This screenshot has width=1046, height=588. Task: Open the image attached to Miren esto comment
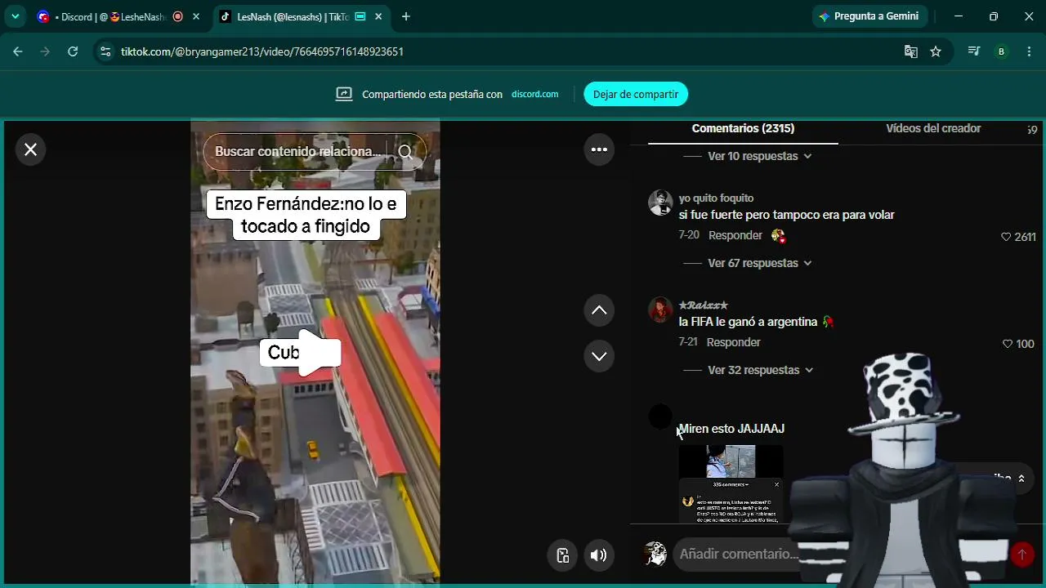(x=731, y=483)
